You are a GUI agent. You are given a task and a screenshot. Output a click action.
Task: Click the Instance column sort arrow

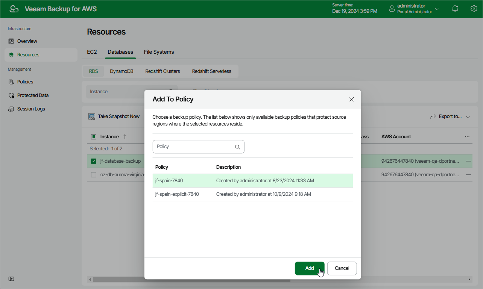[125, 137]
